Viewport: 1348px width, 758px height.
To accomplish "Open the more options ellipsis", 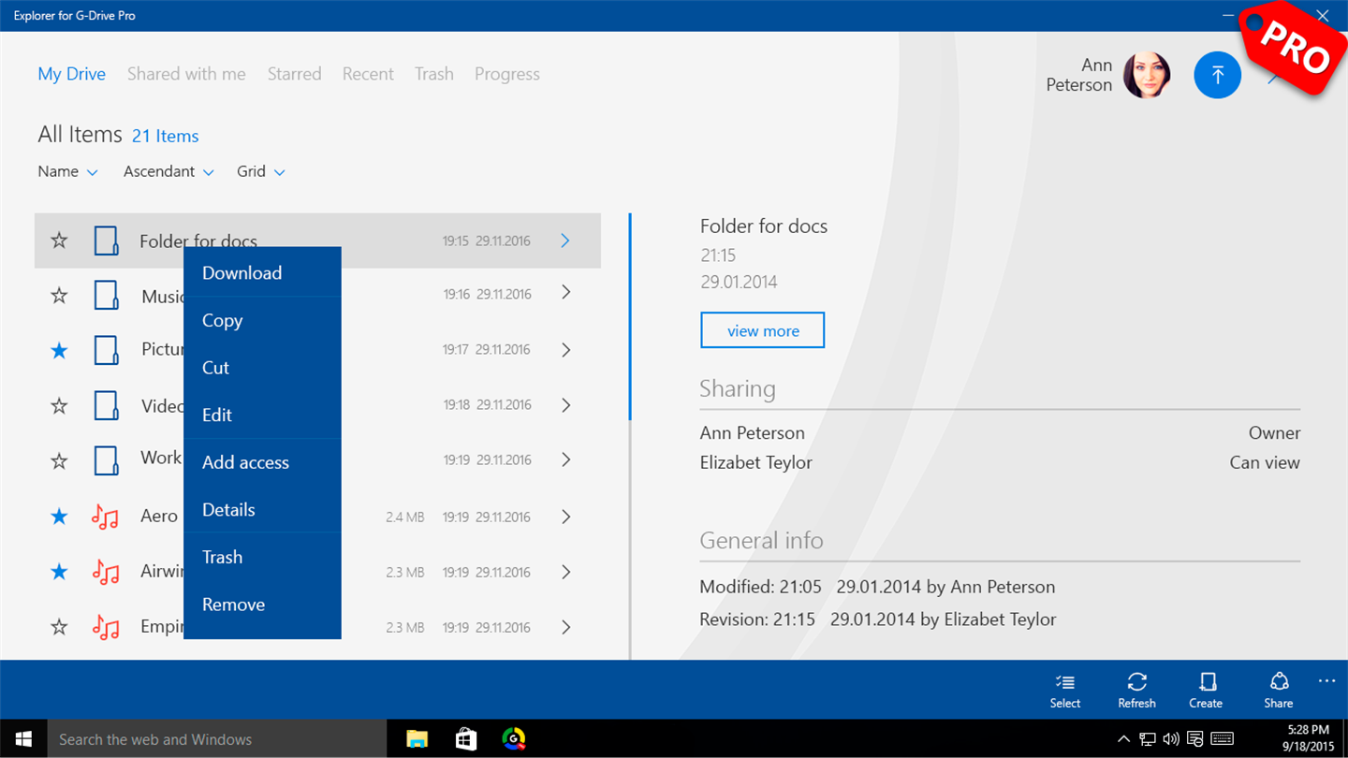I will click(1326, 681).
